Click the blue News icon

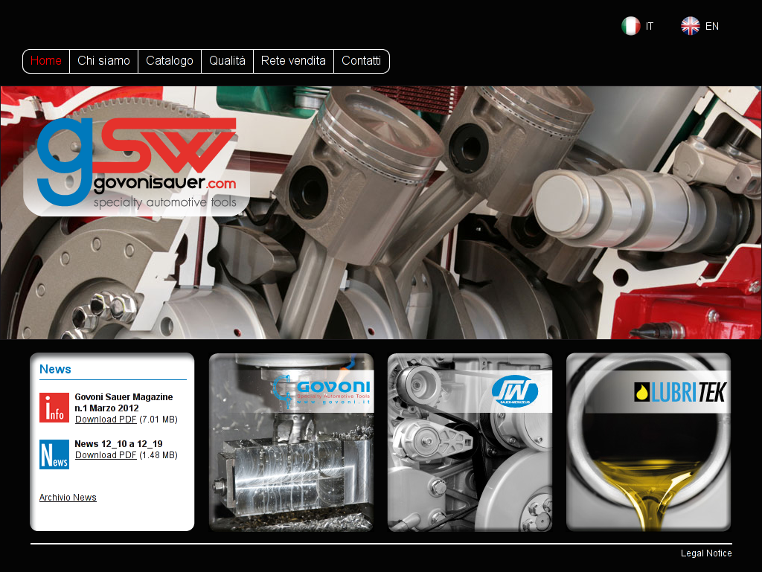(54, 454)
